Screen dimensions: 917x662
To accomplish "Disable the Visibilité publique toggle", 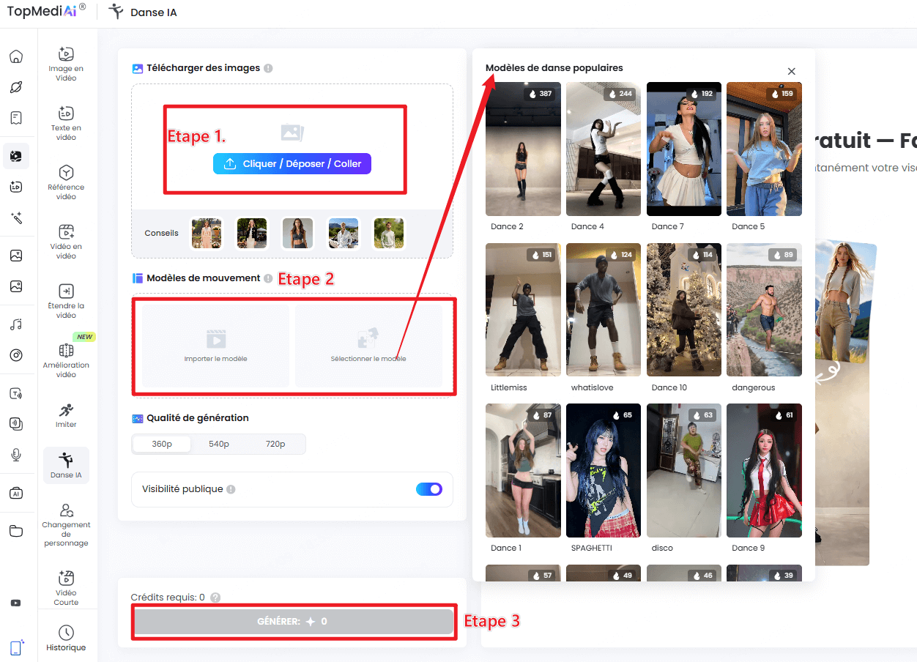I will click(429, 489).
